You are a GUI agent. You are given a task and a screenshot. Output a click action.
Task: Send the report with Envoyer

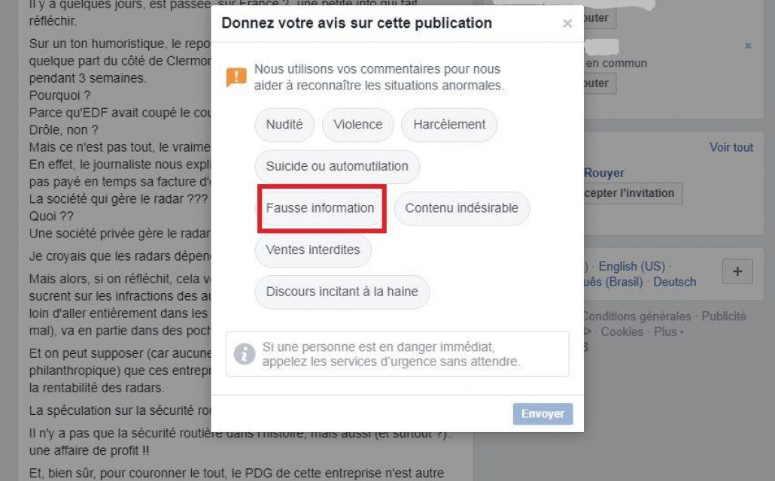pos(542,414)
